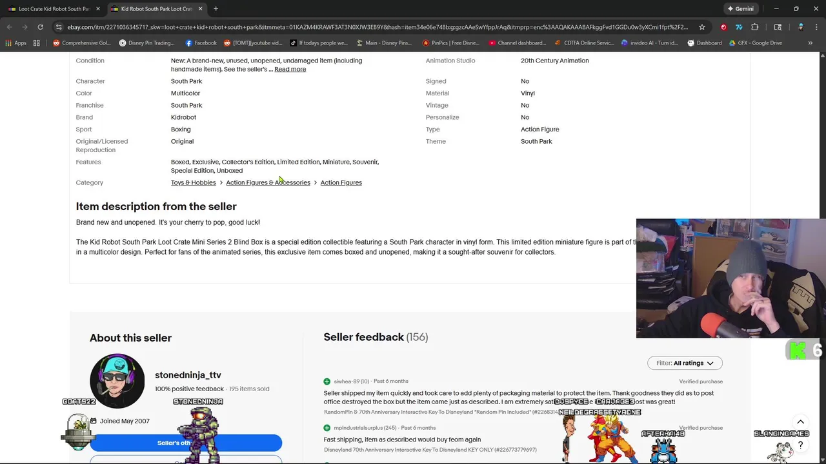Screen dimensions: 826x464
Task: Open the Chrome profile avatar
Action: pos(801,27)
